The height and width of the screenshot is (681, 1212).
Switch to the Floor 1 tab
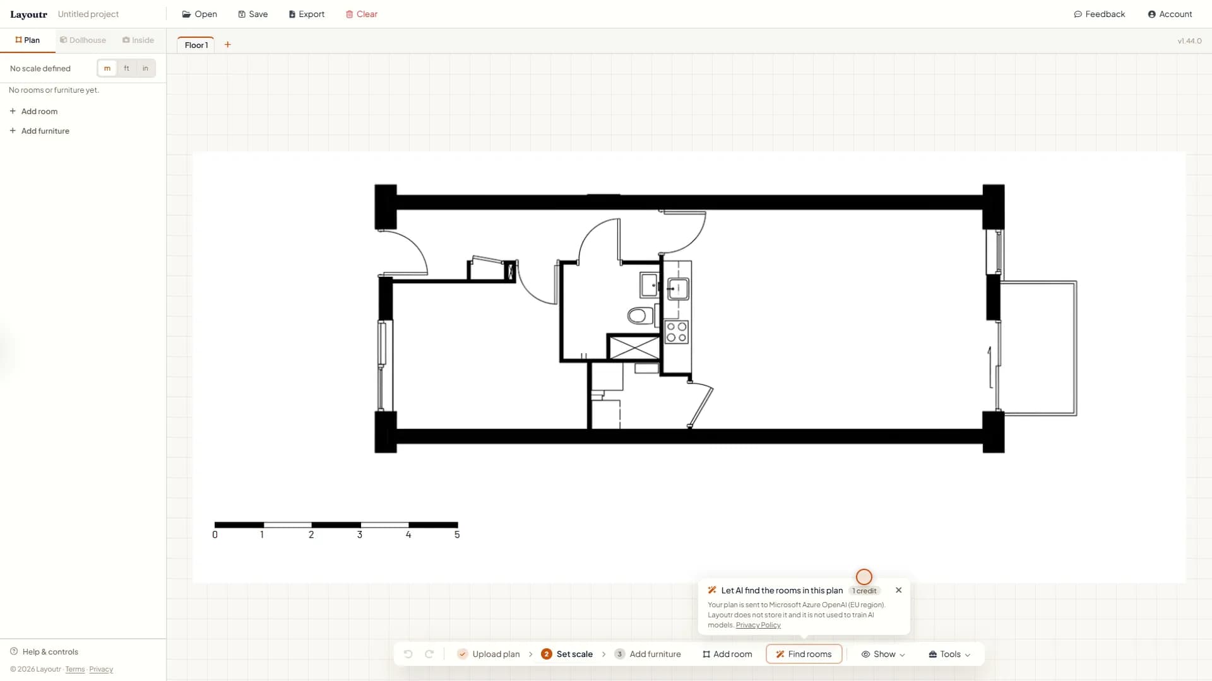(x=196, y=45)
